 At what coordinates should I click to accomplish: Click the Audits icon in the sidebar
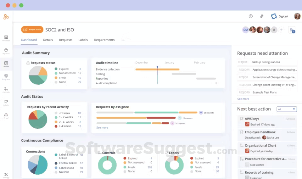(x=6, y=64)
